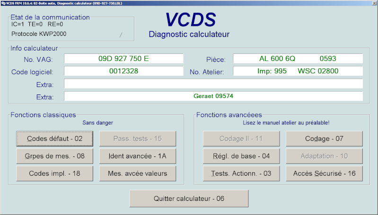Open Codes défaut - 02 fault codes
The height and width of the screenshot is (215, 378).
coord(55,138)
